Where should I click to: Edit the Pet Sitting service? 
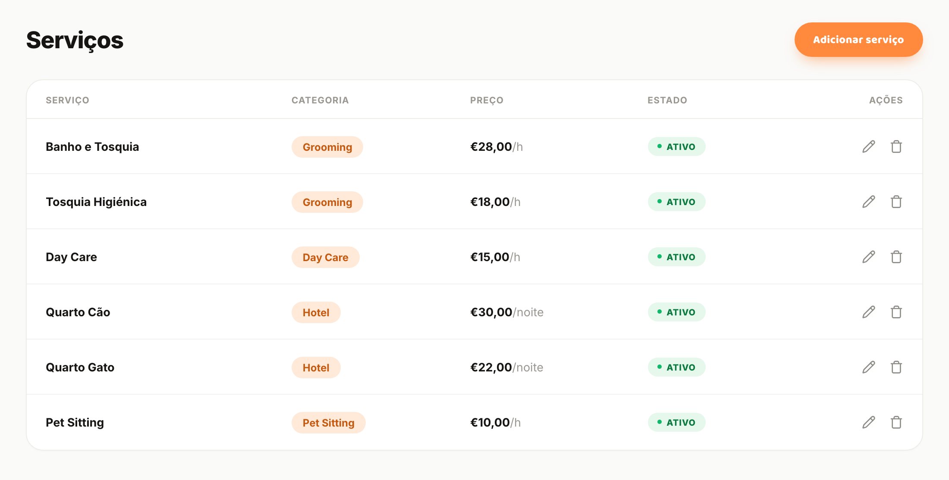point(869,422)
